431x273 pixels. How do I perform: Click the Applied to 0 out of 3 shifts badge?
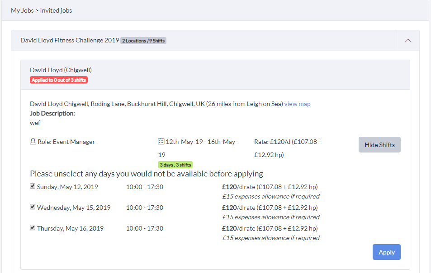59,80
